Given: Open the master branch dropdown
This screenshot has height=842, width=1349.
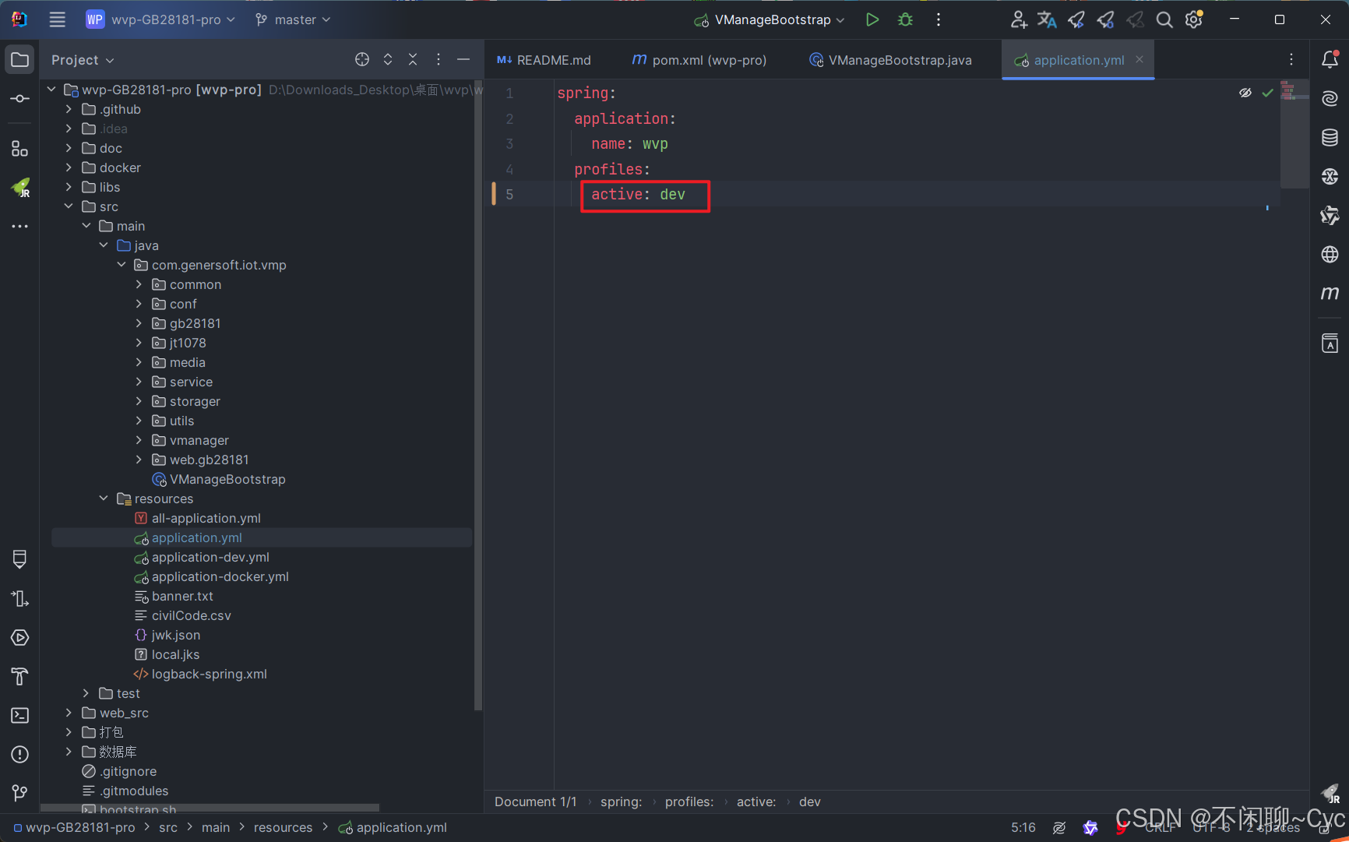Looking at the screenshot, I should (x=292, y=19).
